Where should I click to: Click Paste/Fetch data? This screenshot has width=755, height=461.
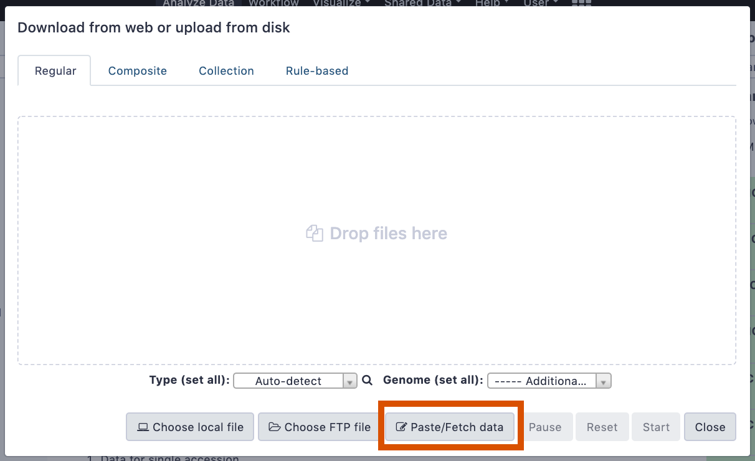(450, 427)
